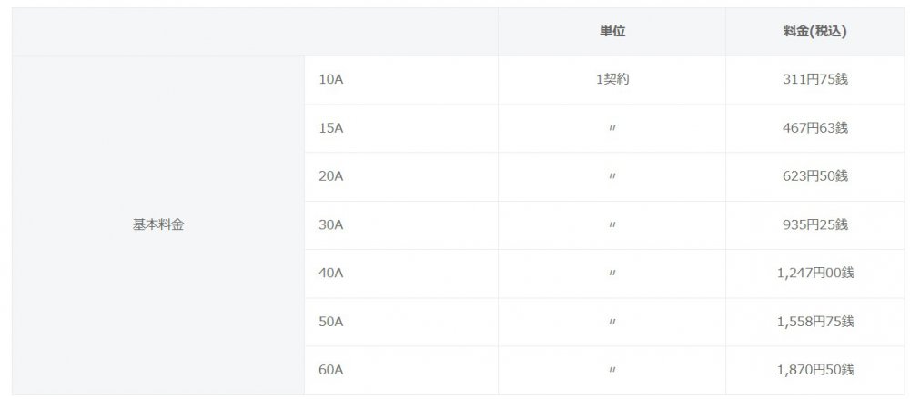Image resolution: width=910 pixels, height=399 pixels.
Task: Select the 基本料金 row label cell
Action: pyautogui.click(x=158, y=224)
